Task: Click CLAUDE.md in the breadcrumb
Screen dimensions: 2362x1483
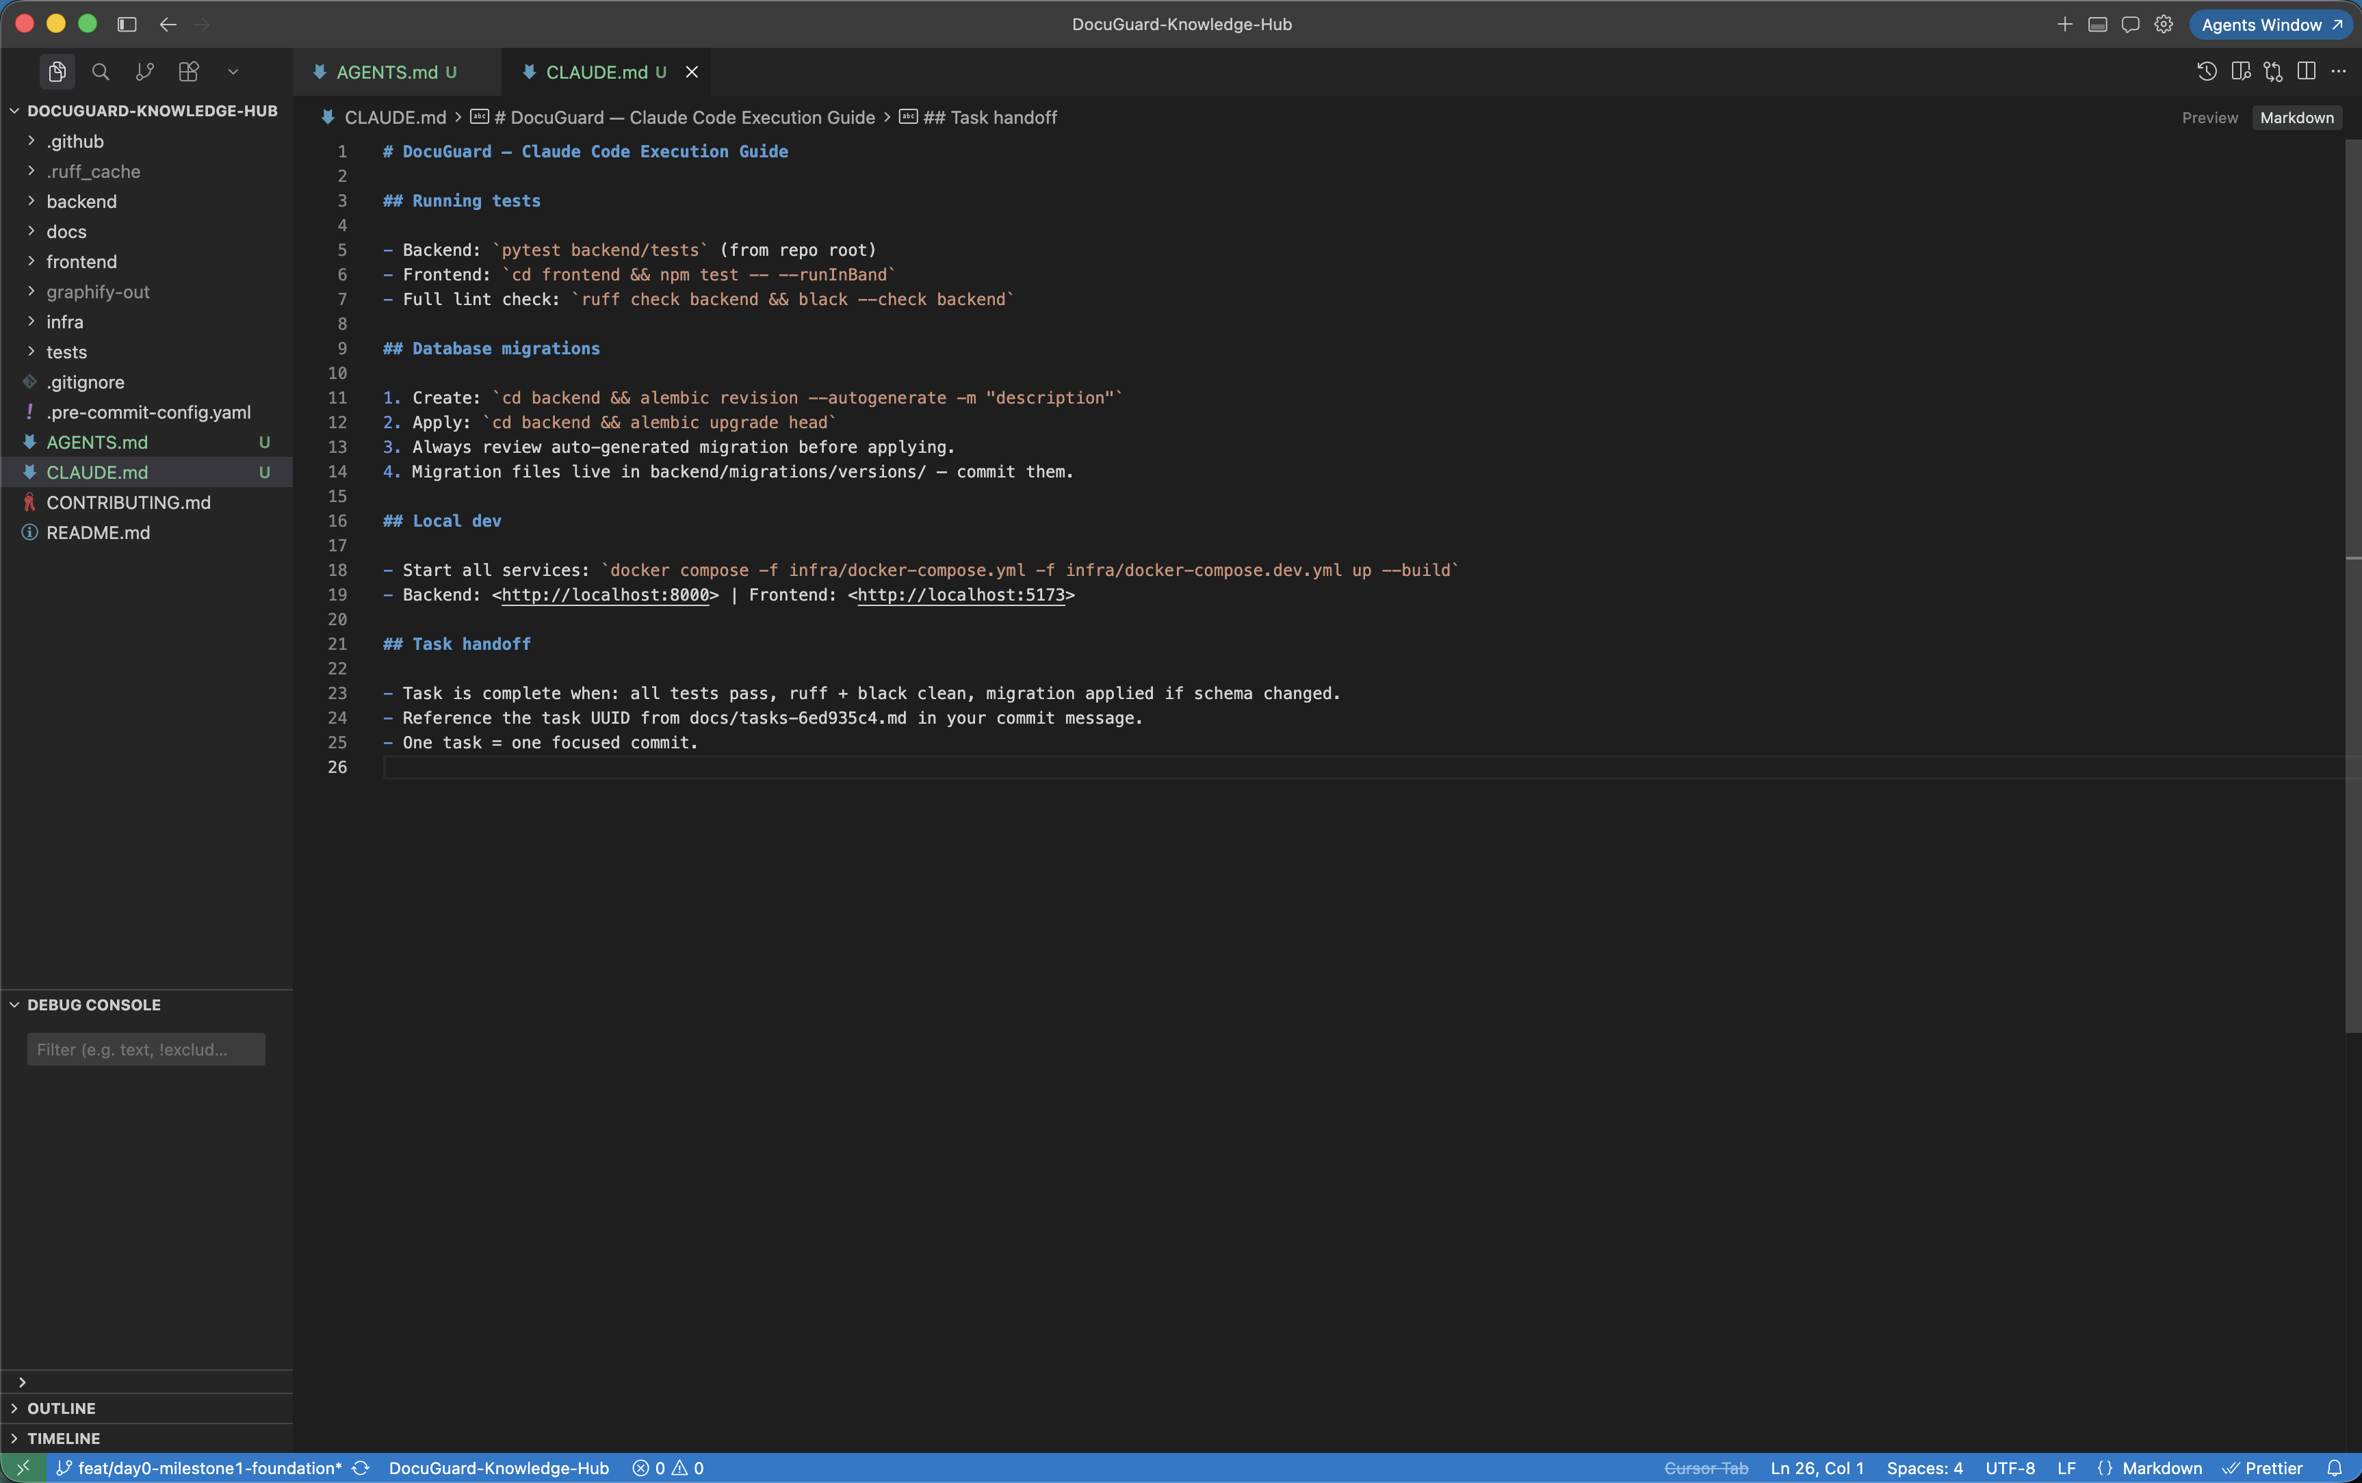Action: [x=395, y=118]
